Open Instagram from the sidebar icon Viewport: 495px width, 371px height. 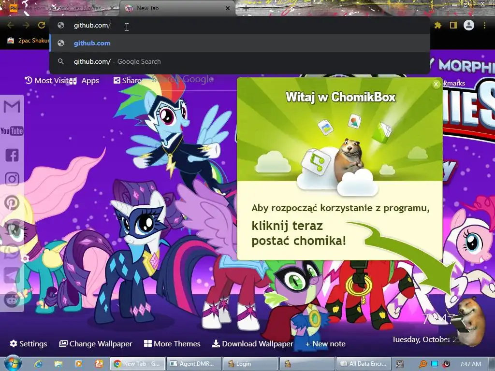(12, 179)
